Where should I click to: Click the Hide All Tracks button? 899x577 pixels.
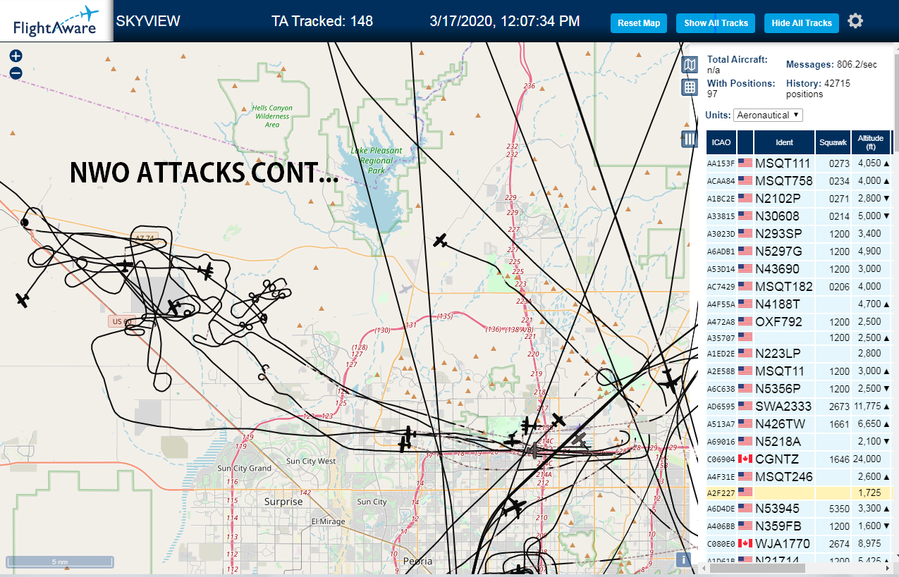click(802, 23)
